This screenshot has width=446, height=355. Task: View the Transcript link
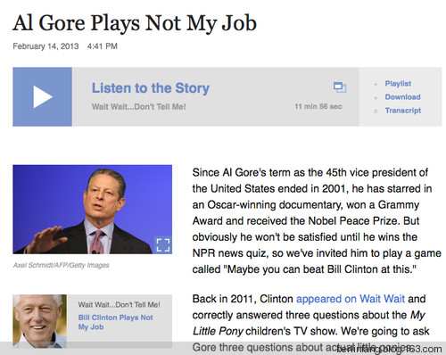[403, 111]
